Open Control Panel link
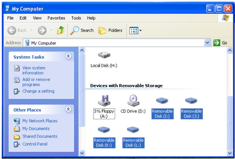The image size is (235, 159). click(35, 144)
